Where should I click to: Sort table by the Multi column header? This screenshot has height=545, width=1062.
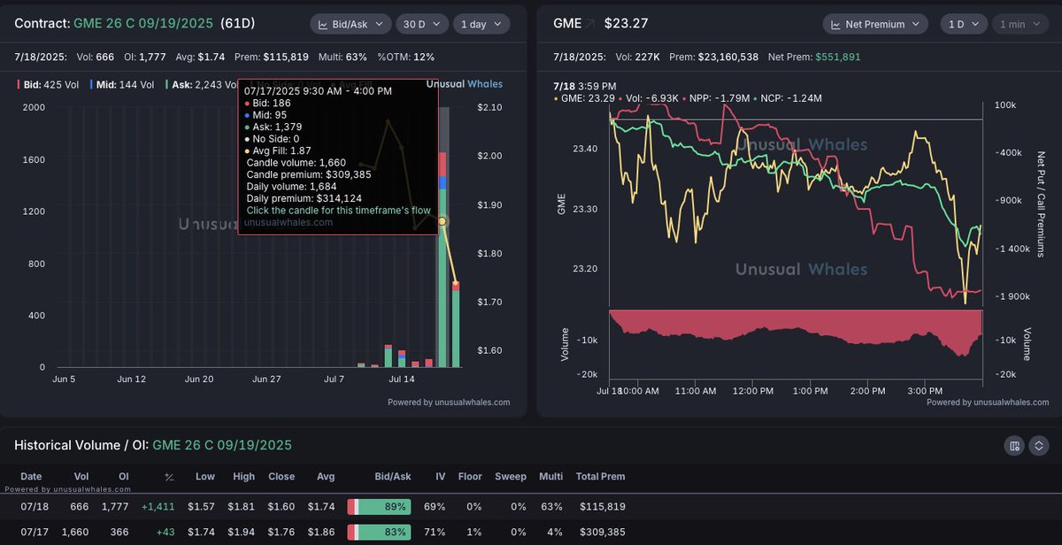[x=551, y=476]
